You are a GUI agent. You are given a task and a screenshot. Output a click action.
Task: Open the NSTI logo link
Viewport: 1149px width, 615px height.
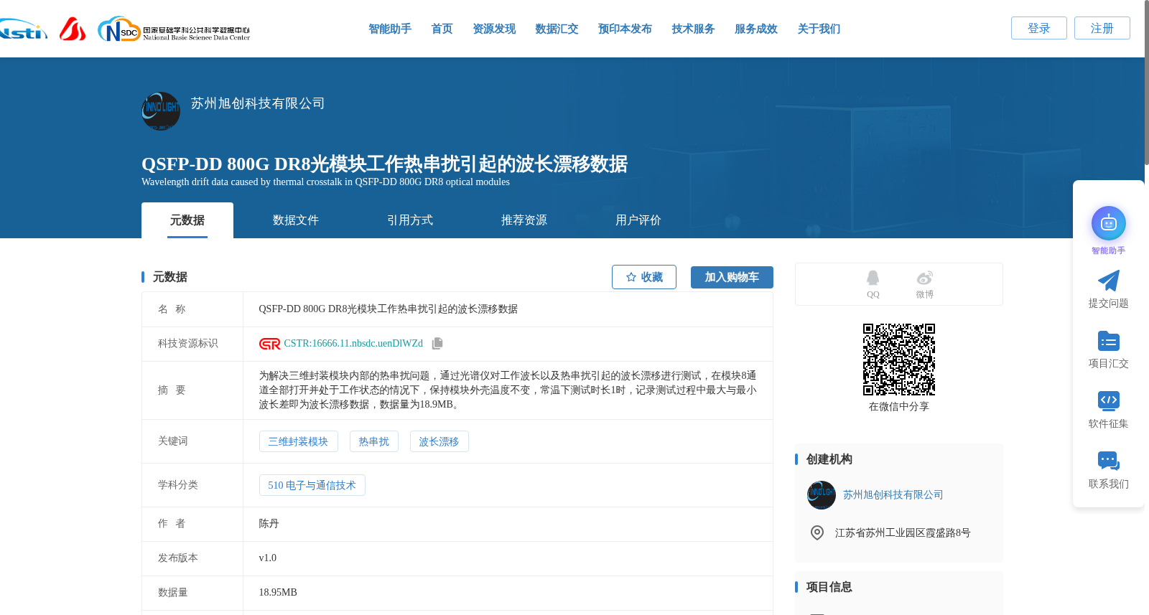coord(23,29)
